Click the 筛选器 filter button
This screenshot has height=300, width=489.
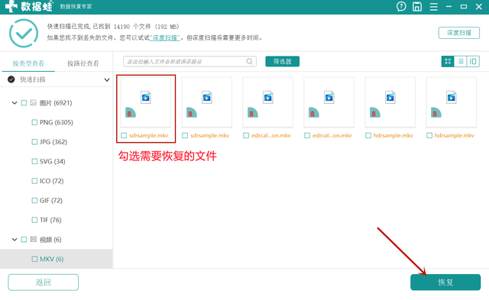coord(282,61)
